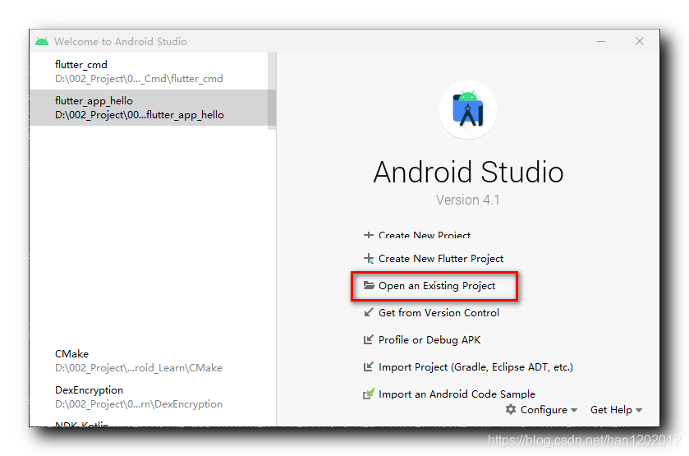
Task: Open recent project flutter_cmd
Action: 149,71
